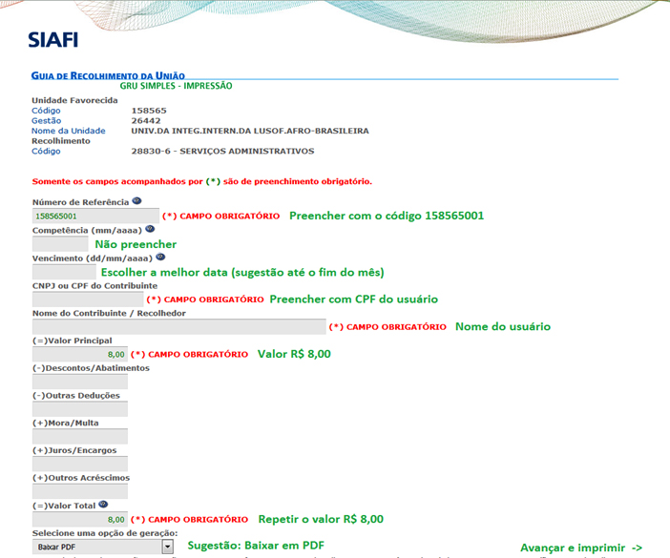Select the Vencimento date input field
Viewport: 670px width, 558px height.
click(x=65, y=272)
